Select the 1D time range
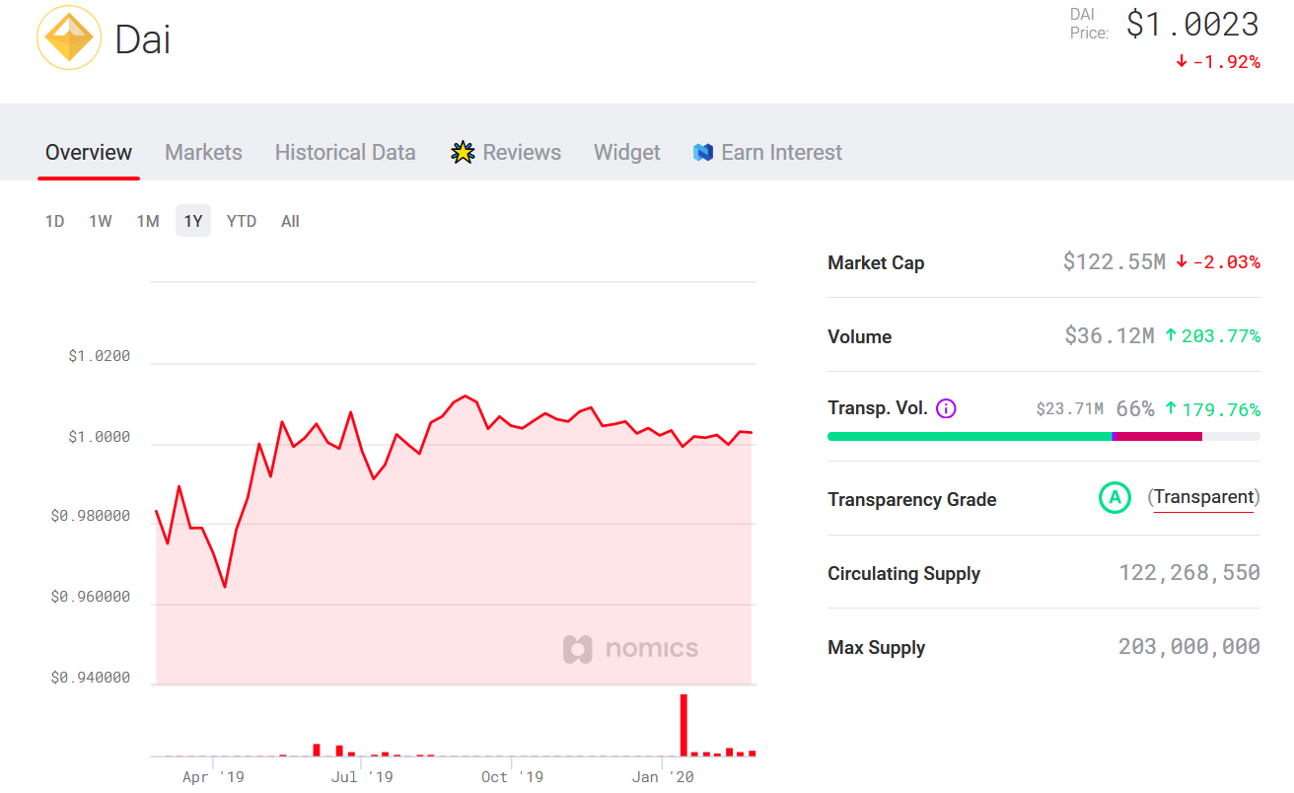This screenshot has height=793, width=1294. (54, 221)
